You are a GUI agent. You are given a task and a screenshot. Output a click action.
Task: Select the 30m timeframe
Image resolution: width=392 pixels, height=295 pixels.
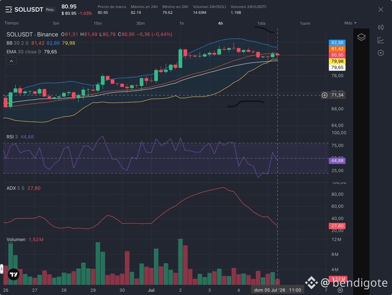140,23
